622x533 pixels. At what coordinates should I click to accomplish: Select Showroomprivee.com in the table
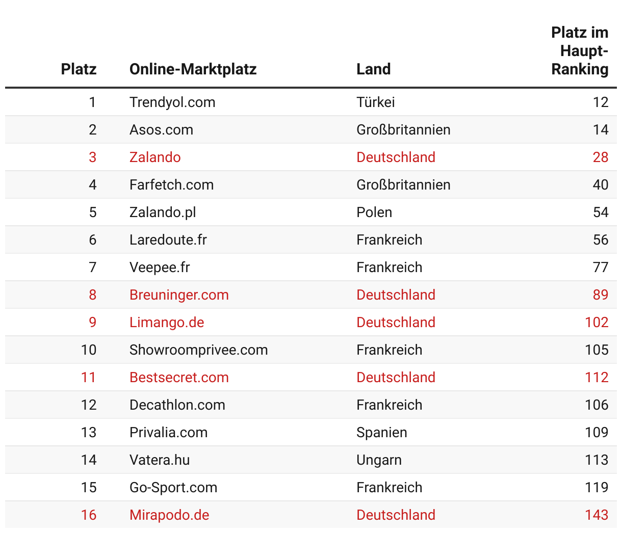click(x=198, y=350)
